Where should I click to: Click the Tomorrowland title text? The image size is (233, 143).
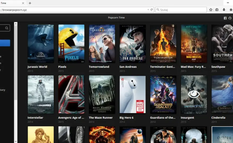(x=99, y=67)
